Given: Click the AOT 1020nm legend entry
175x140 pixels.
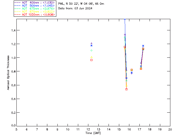Looking at the screenshot, I should (34, 14).
